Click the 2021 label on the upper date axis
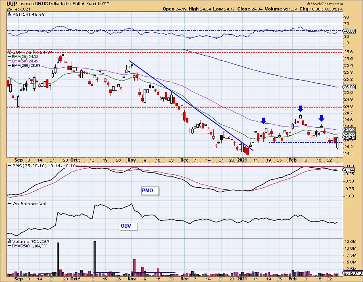This screenshot has width=363, height=282. click(242, 160)
